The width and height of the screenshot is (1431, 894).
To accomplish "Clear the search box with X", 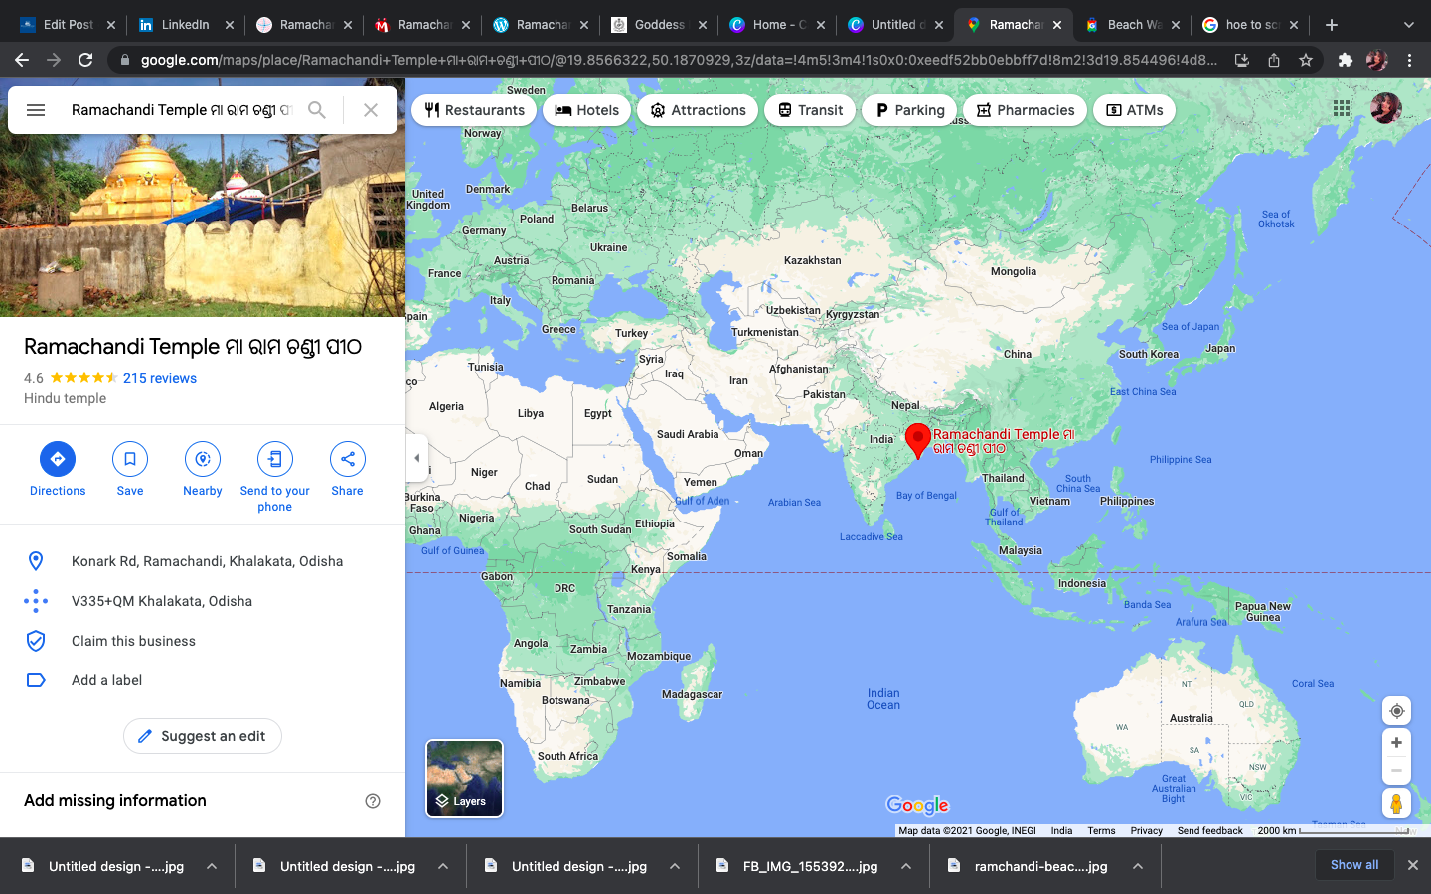I will click(x=371, y=110).
